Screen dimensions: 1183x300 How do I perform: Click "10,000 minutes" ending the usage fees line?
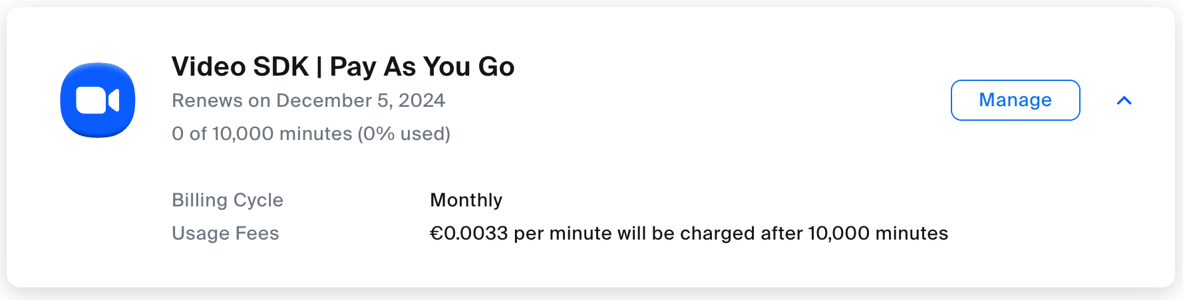(878, 234)
